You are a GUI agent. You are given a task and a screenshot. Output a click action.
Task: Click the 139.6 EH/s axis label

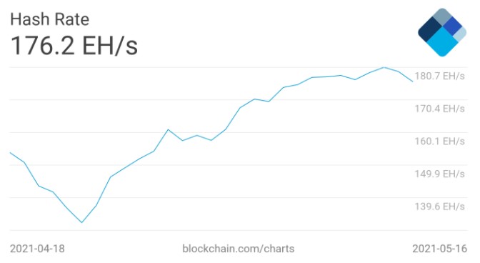[x=439, y=207]
